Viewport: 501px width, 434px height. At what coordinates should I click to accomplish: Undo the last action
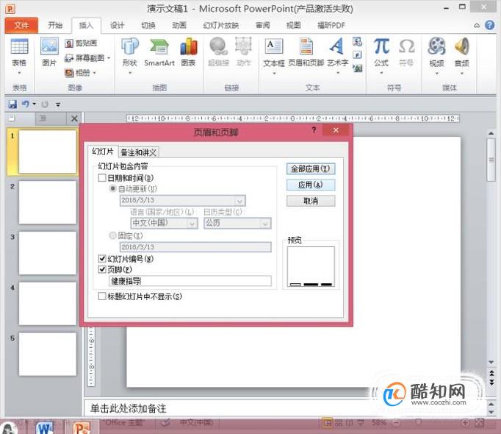tap(25, 104)
